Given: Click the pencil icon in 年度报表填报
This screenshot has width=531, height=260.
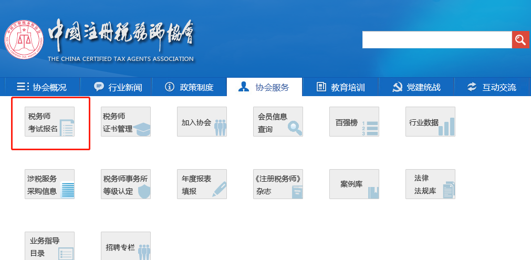Looking at the screenshot, I should tap(220, 189).
